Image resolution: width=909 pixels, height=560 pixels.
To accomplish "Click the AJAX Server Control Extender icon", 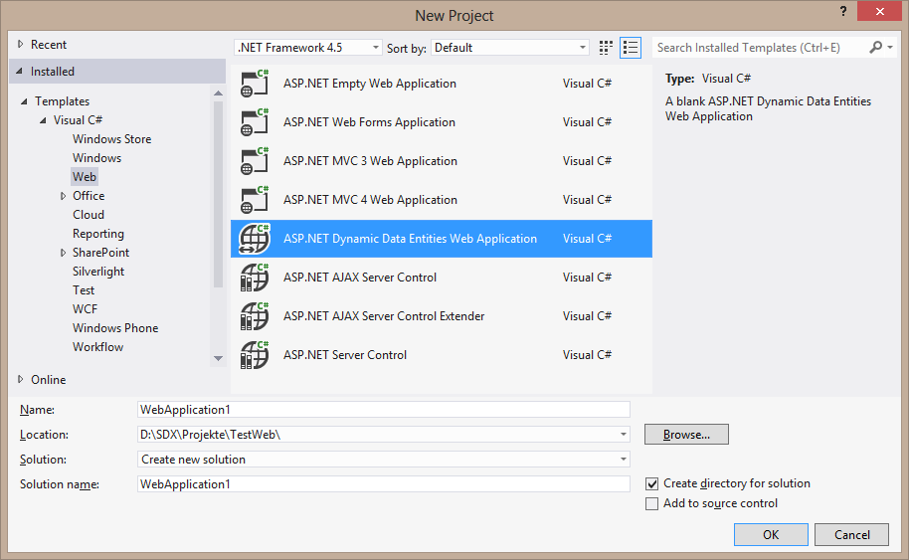I will tap(255, 317).
